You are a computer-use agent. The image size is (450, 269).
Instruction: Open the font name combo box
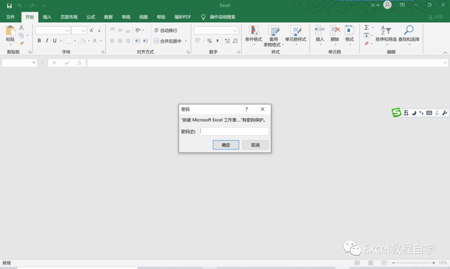tap(53, 30)
